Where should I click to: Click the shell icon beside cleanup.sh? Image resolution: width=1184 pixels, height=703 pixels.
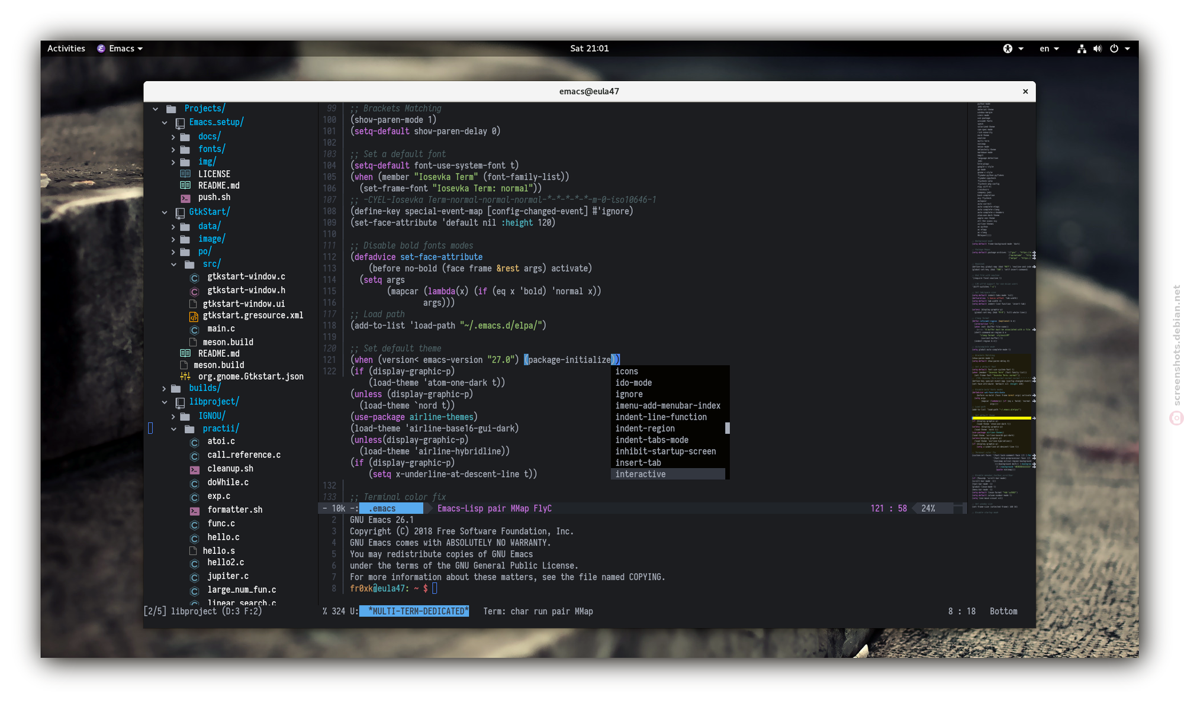tap(194, 469)
